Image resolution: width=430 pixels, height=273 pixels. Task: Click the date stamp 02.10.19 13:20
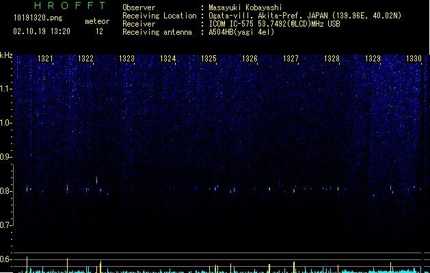[x=42, y=31]
